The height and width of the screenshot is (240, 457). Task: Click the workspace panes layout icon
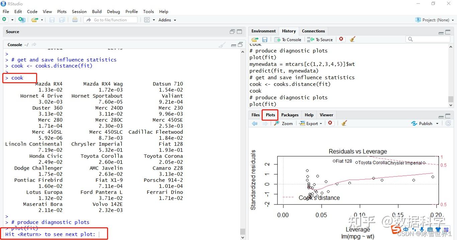[x=147, y=20]
